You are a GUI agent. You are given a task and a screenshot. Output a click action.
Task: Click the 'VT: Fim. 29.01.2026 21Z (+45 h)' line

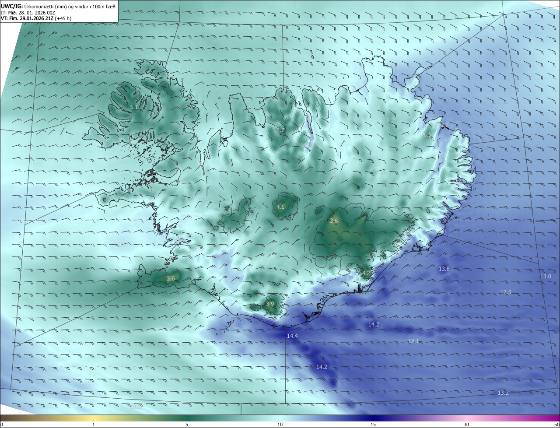(36, 18)
